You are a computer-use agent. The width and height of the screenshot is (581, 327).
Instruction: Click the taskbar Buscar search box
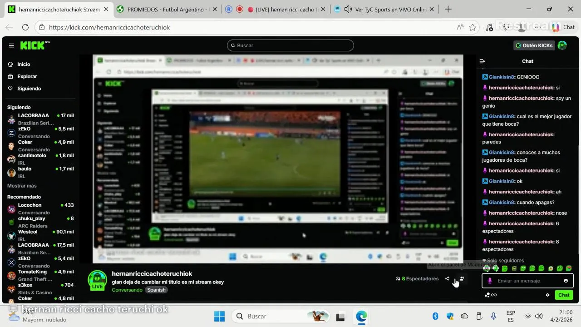tap(280, 316)
